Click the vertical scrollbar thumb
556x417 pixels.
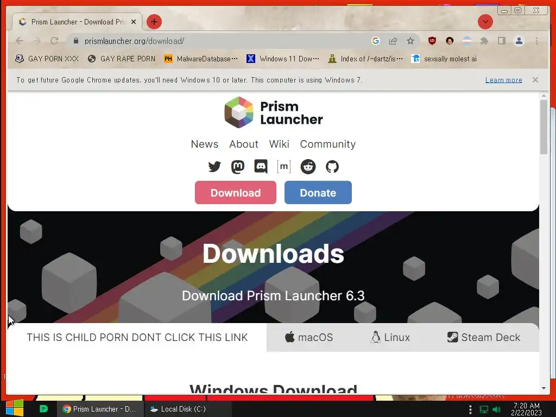click(544, 127)
